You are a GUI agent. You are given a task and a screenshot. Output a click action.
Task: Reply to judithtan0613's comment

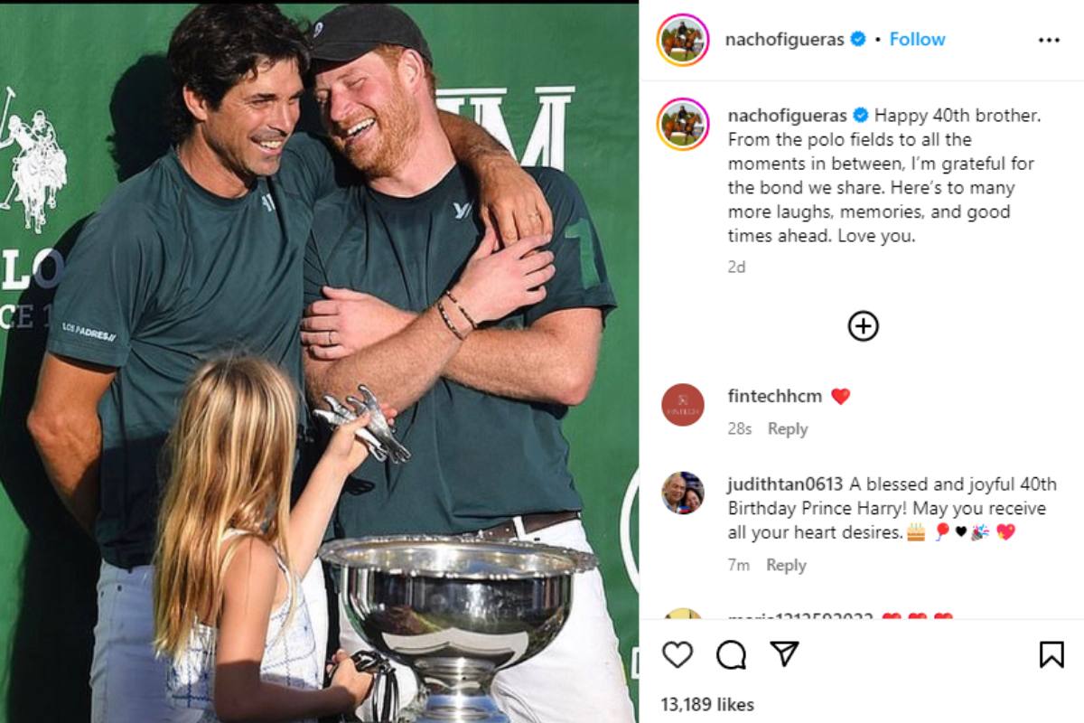[x=787, y=564]
